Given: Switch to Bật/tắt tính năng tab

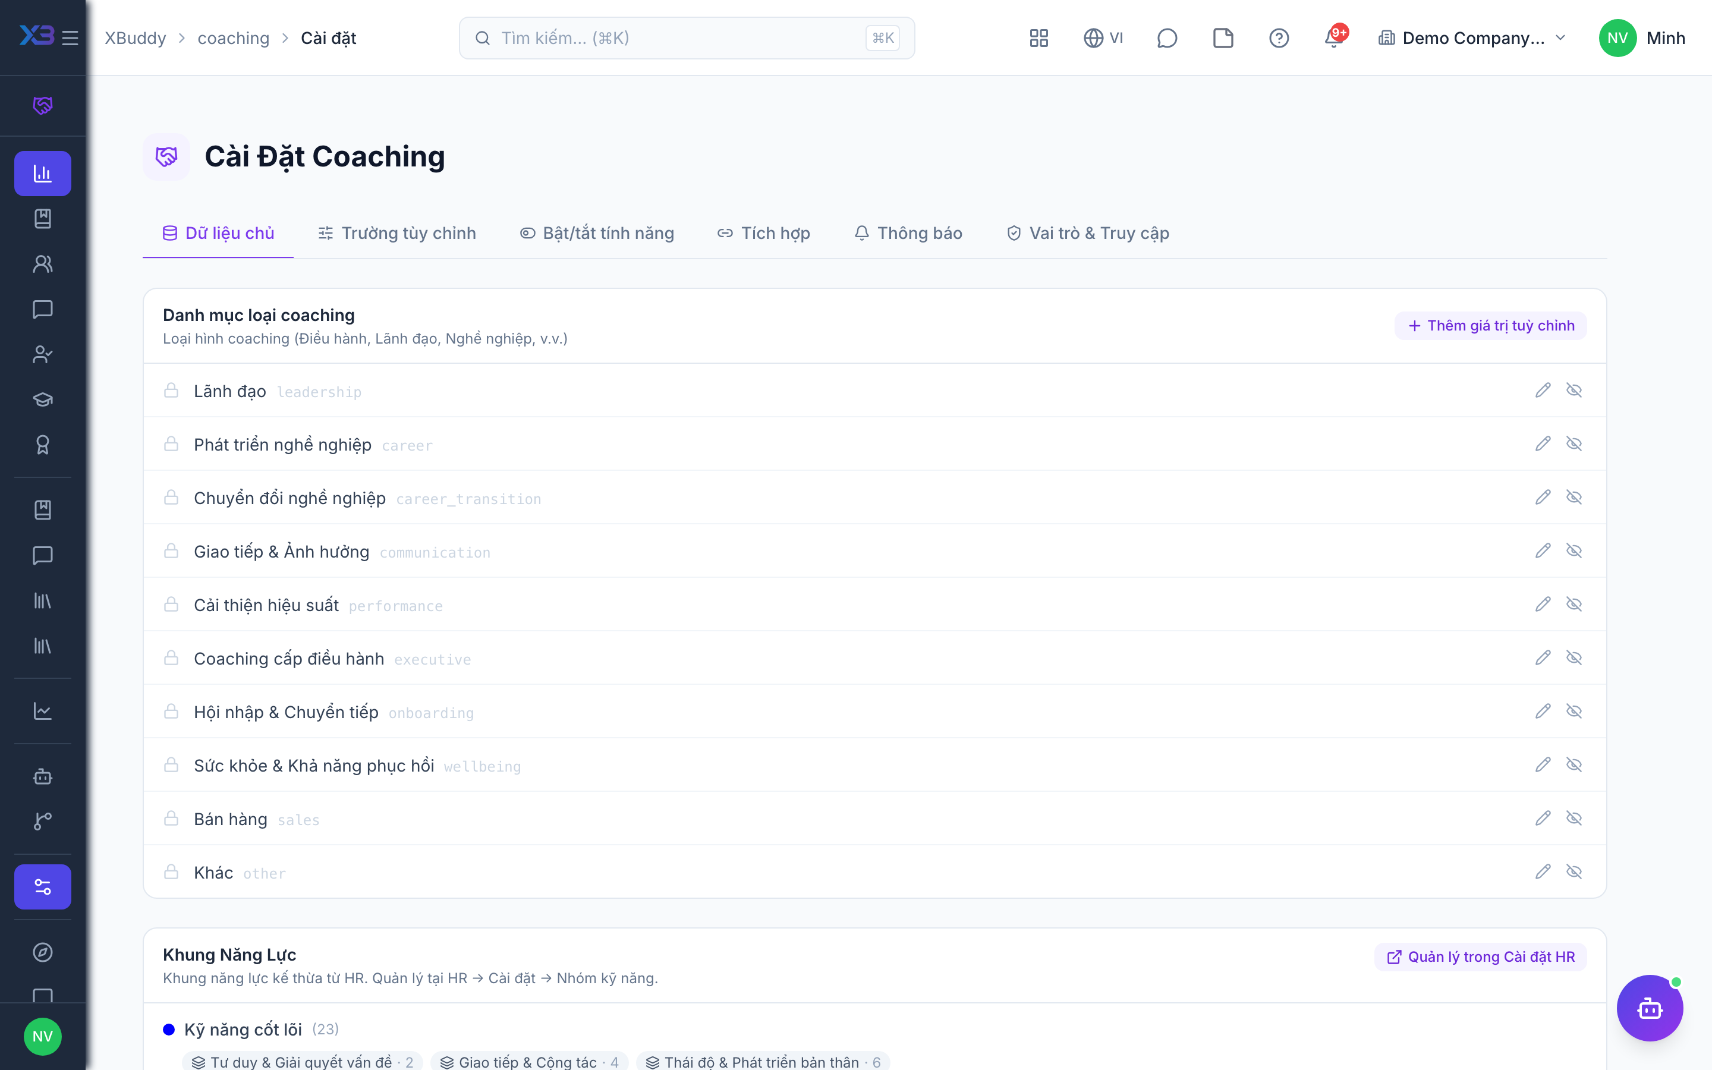Looking at the screenshot, I should [x=597, y=233].
